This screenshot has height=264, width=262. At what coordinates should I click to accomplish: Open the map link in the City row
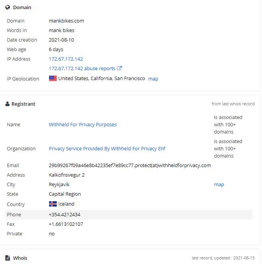coord(219,185)
